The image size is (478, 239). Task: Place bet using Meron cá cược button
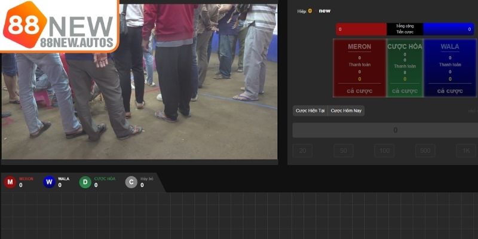pyautogui.click(x=359, y=91)
